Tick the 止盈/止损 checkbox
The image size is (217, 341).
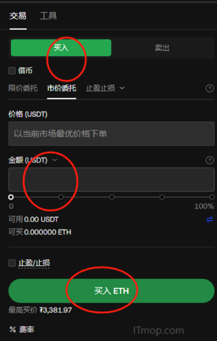click(x=12, y=263)
